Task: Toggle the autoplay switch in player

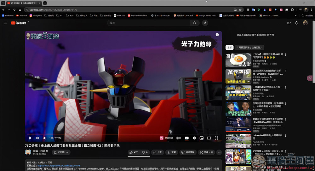Action: 179,138
